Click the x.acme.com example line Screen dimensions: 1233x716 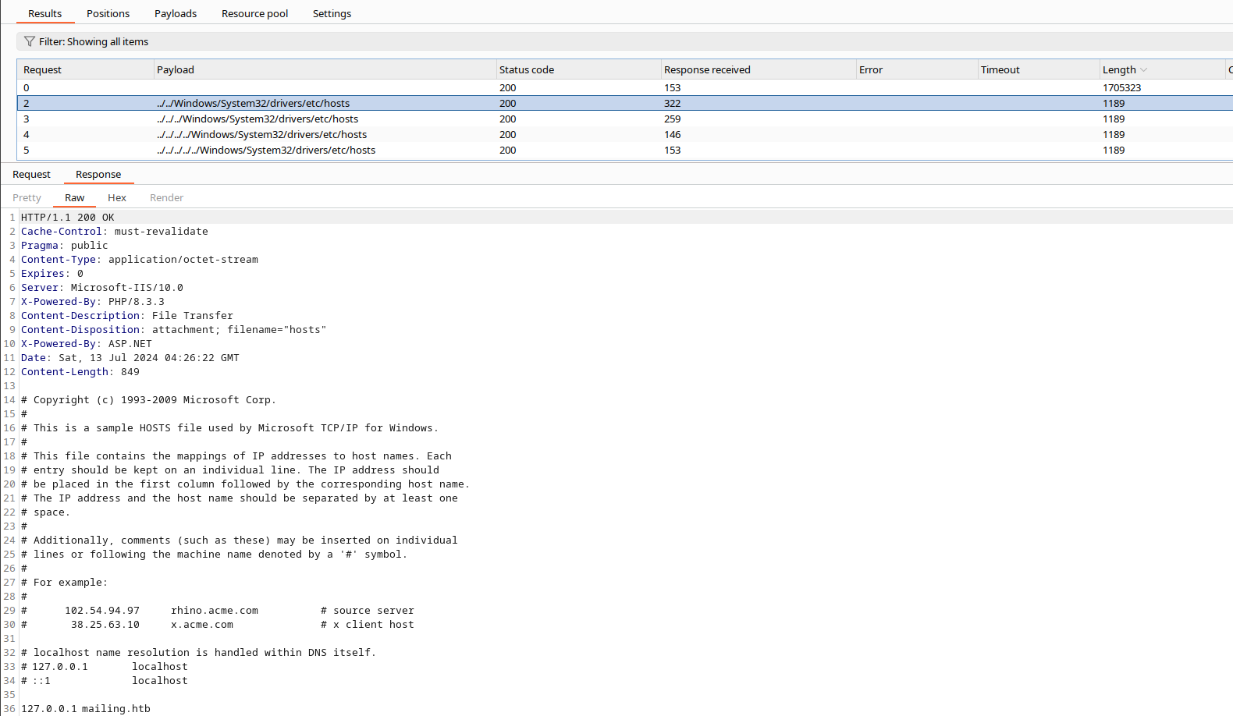(218, 625)
